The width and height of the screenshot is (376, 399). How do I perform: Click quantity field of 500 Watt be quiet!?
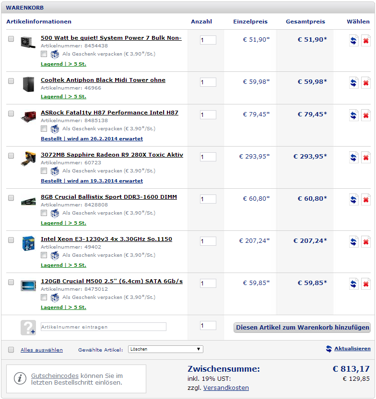pyautogui.click(x=208, y=40)
